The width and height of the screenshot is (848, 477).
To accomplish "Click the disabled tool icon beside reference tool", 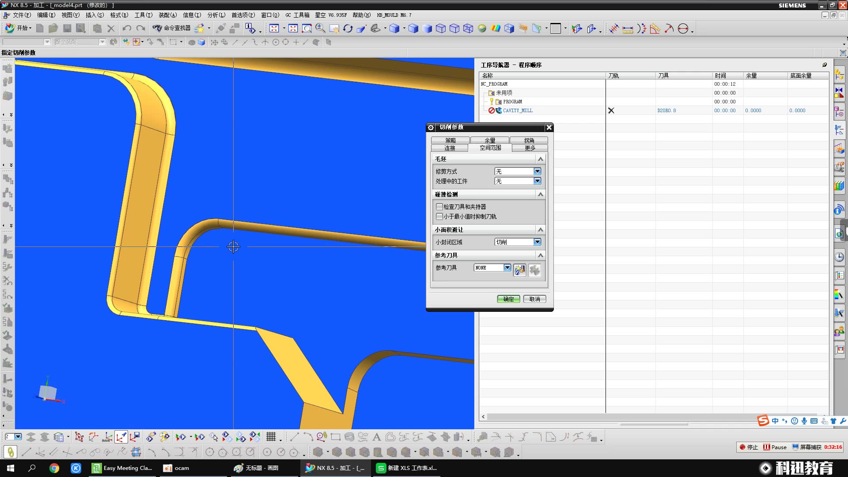I will (534, 270).
